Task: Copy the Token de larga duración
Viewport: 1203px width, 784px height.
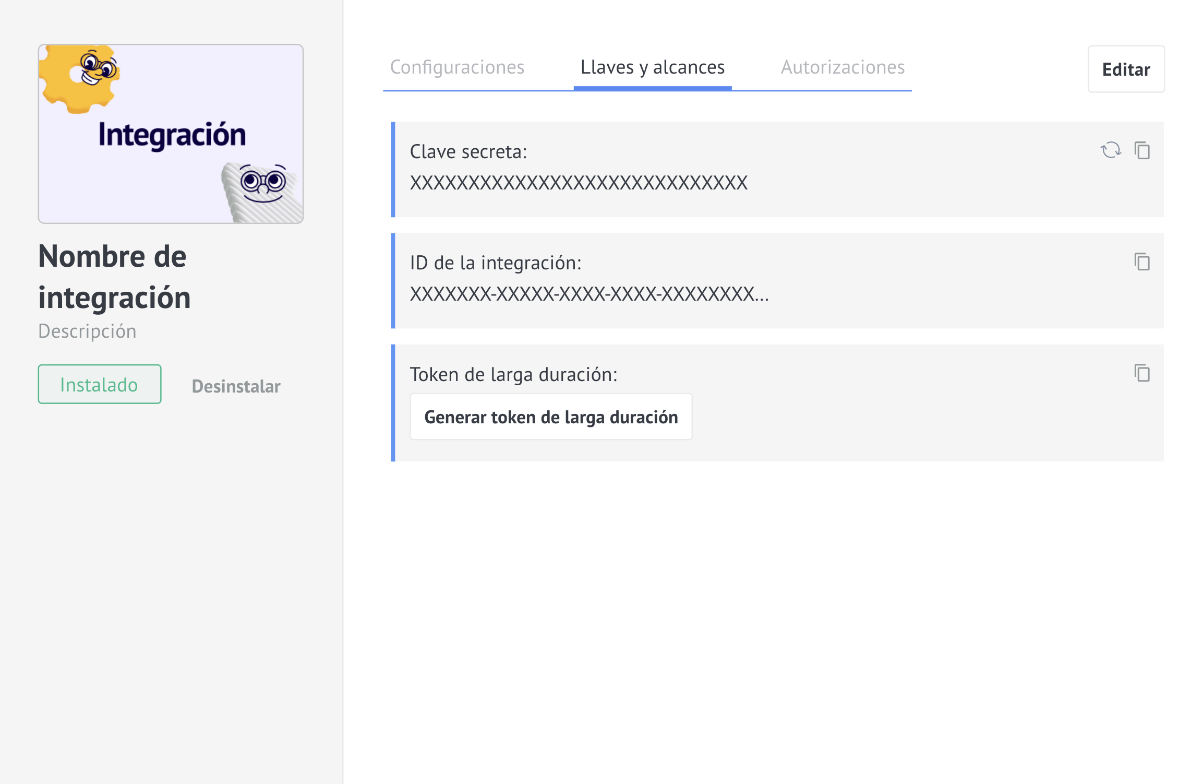Action: pyautogui.click(x=1142, y=373)
